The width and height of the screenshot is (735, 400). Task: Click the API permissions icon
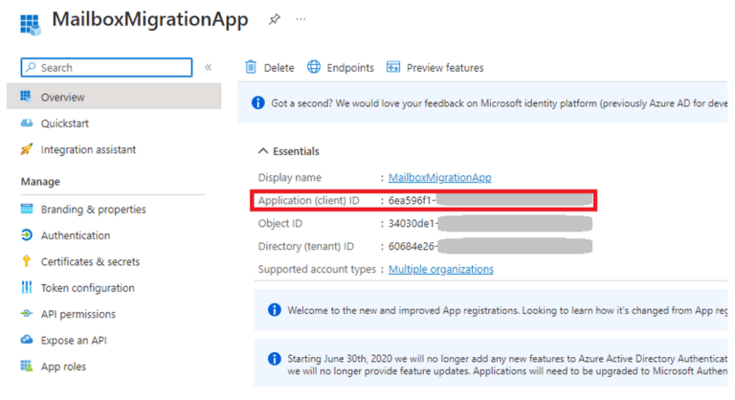(27, 313)
